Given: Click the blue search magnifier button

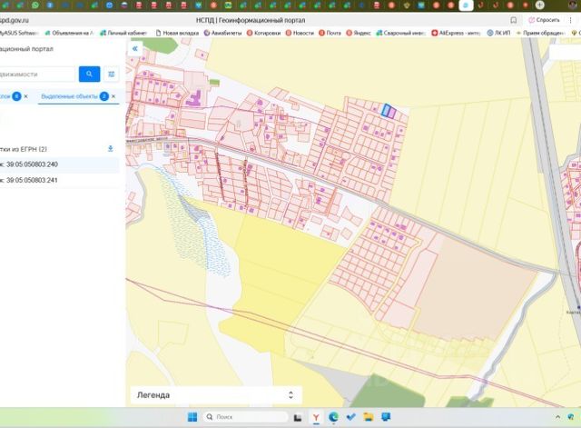Looking at the screenshot, I should [x=89, y=75].
